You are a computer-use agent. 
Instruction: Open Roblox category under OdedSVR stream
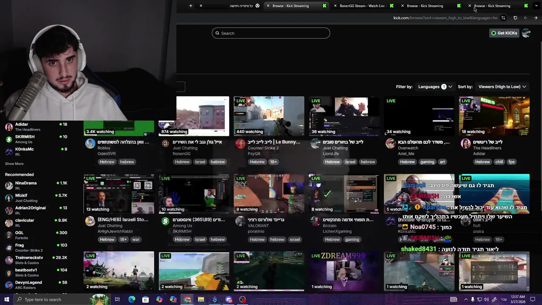(x=104, y=148)
